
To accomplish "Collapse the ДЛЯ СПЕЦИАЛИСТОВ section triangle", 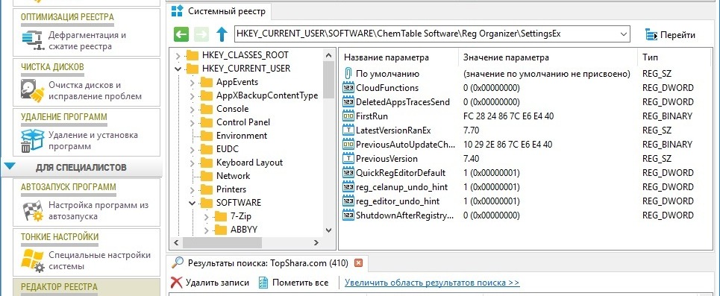I will point(10,167).
